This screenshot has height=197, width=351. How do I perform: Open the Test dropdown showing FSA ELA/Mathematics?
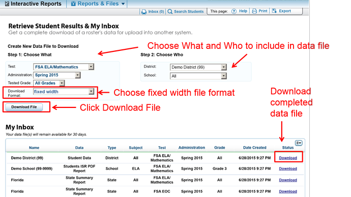(64, 67)
